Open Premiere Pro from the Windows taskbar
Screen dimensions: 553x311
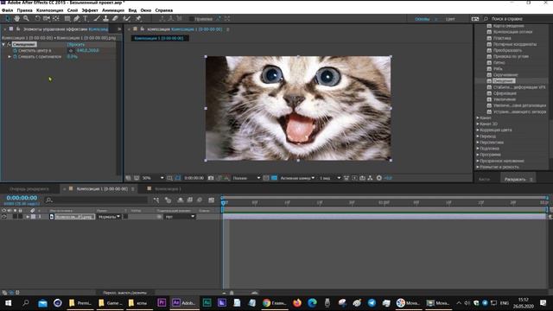pos(162,303)
